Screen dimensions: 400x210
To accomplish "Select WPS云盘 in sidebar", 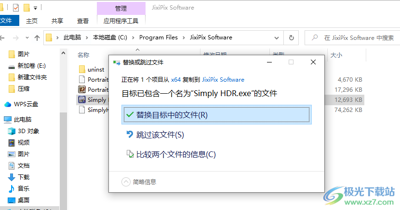I will click(x=21, y=104).
